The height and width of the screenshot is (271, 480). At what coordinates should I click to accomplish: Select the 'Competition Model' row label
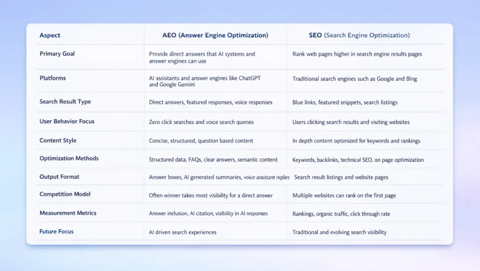tap(65, 194)
